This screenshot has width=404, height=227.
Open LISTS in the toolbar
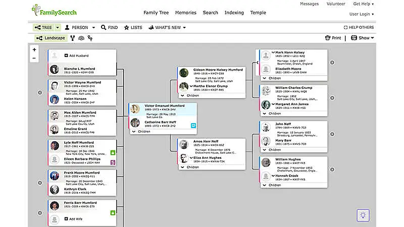pos(133,28)
